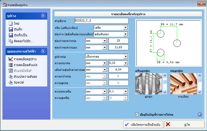This screenshot has height=131, width=207.
Task: Collapse the มุมมองกระแสไฟฟ้า panel section
Action: [x=43, y=51]
